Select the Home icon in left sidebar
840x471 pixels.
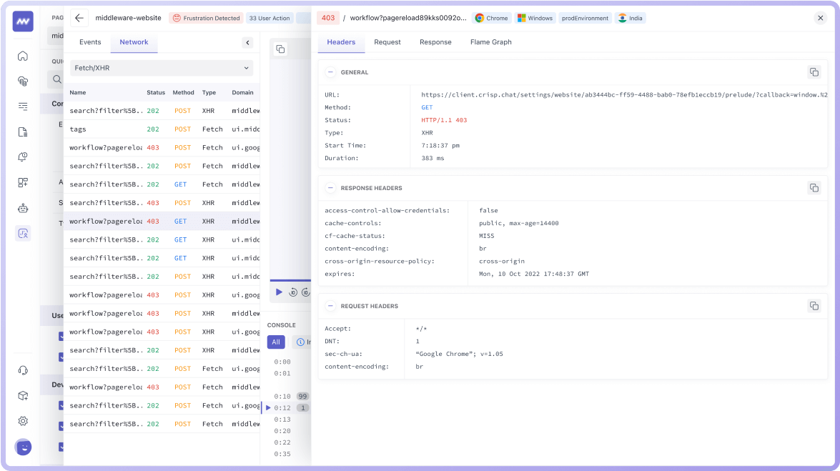click(x=23, y=55)
